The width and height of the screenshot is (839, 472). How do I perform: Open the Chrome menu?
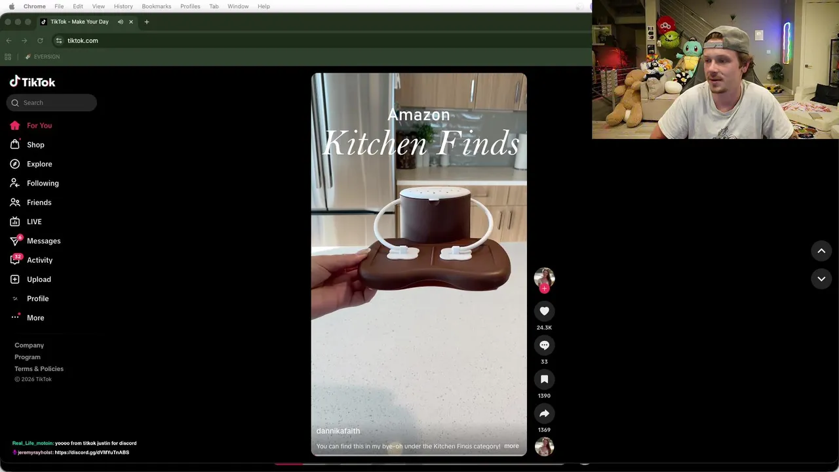tap(35, 6)
